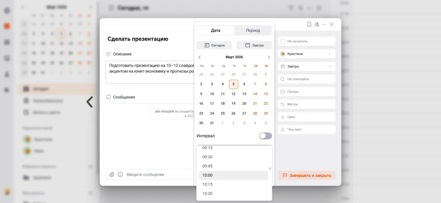Choose 10:15 in the time list
The image size is (441, 203).
[x=208, y=184]
